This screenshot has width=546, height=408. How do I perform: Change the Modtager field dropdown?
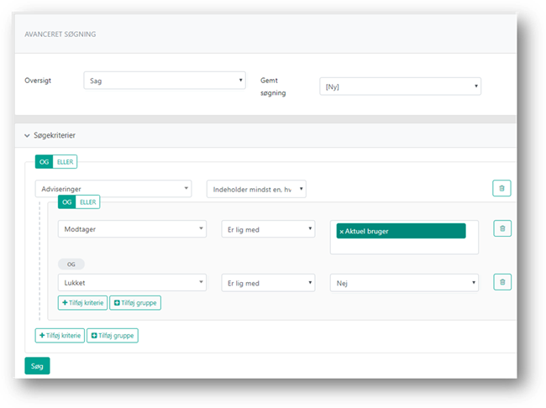coord(132,228)
